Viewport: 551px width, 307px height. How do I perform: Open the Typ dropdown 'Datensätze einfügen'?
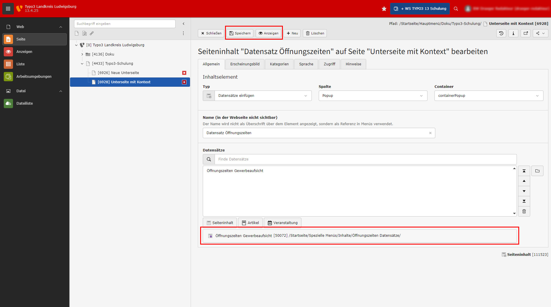[263, 96]
